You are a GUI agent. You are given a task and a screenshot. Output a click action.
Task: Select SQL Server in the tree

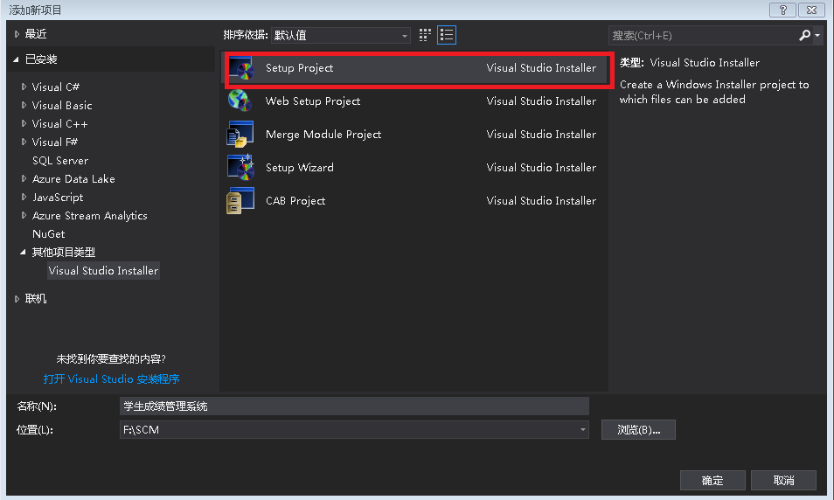[x=60, y=161]
